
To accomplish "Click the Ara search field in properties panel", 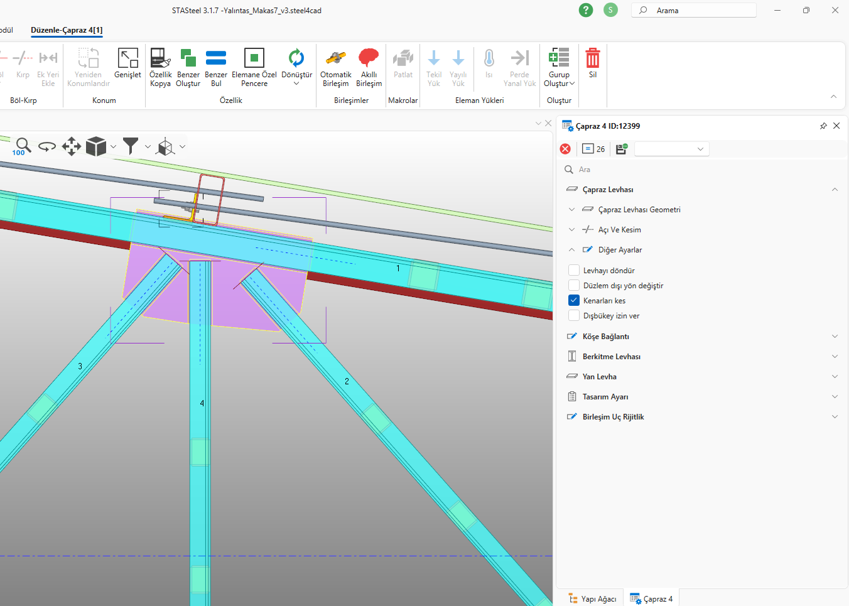I will [x=691, y=170].
